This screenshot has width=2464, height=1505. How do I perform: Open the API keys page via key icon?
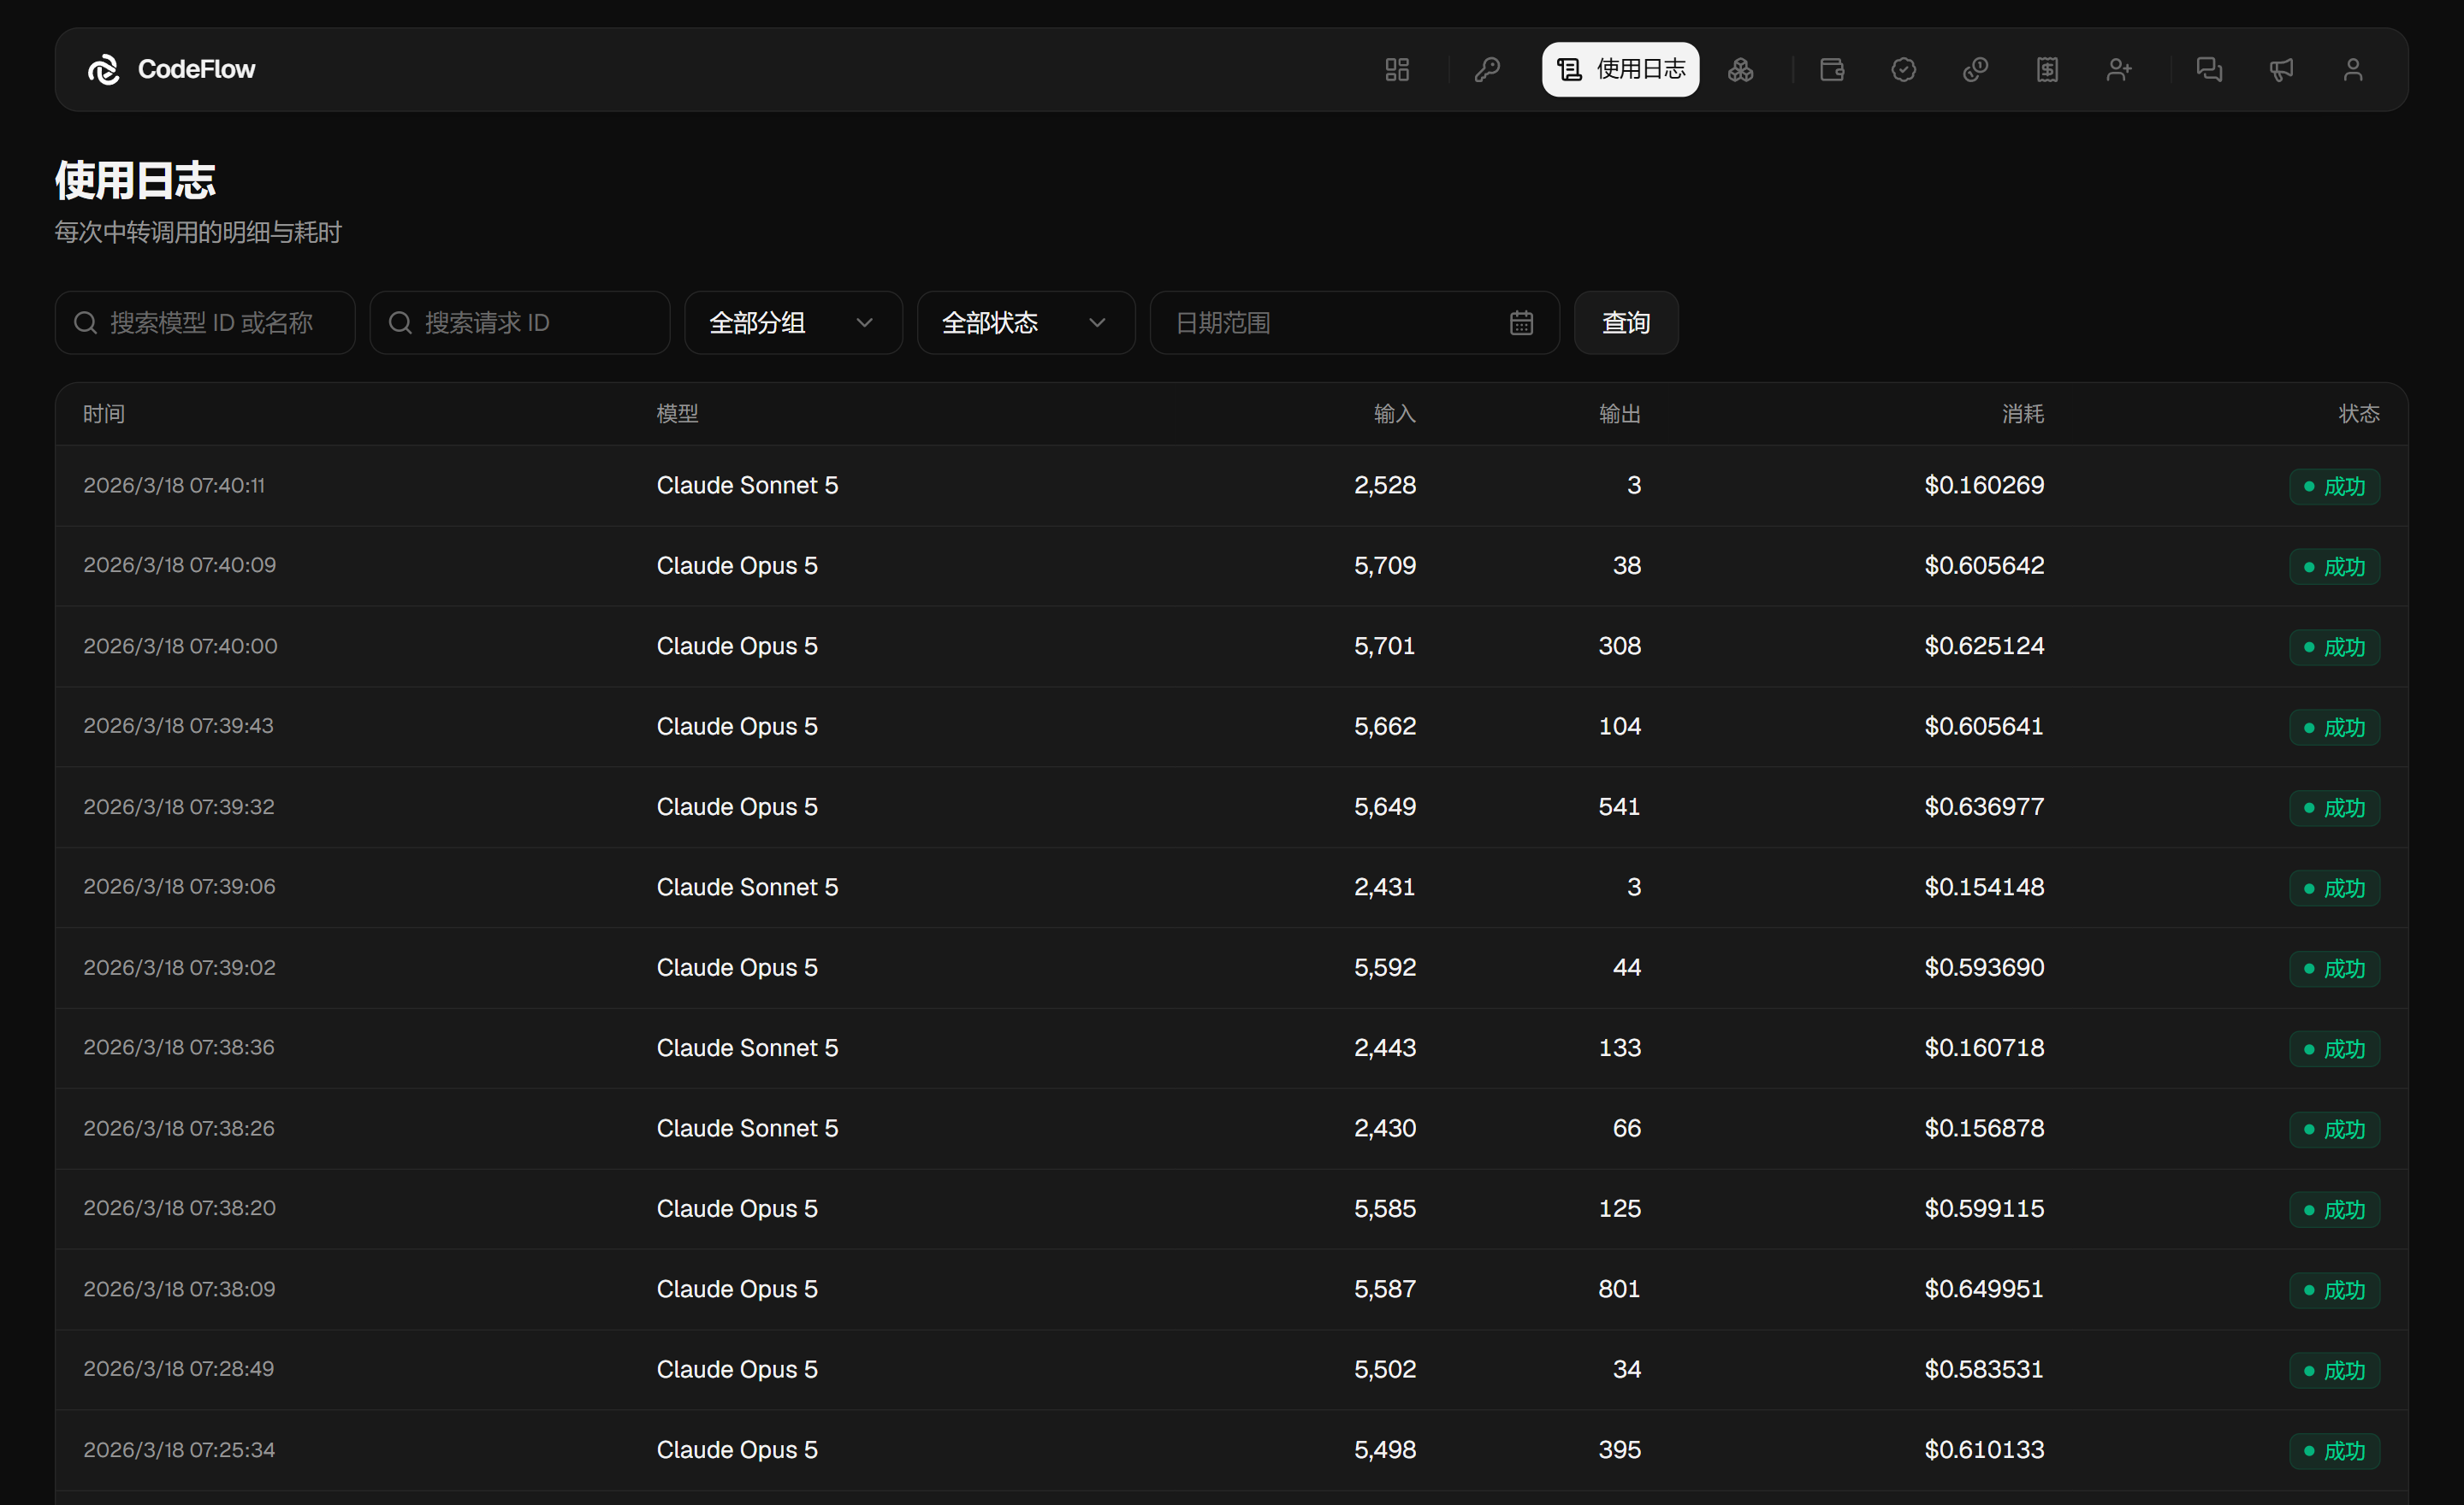1487,69
